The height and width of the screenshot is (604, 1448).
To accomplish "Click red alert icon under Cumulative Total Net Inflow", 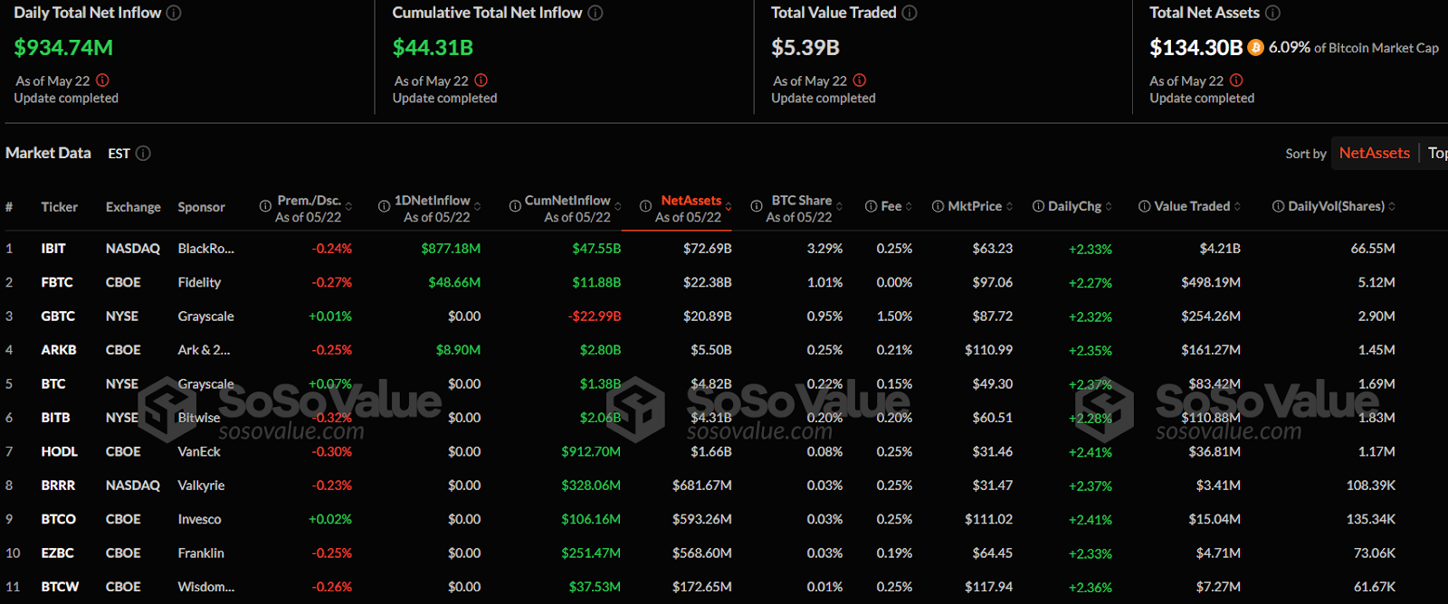I will (x=481, y=80).
